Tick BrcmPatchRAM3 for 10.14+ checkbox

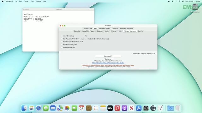coord(62,39)
